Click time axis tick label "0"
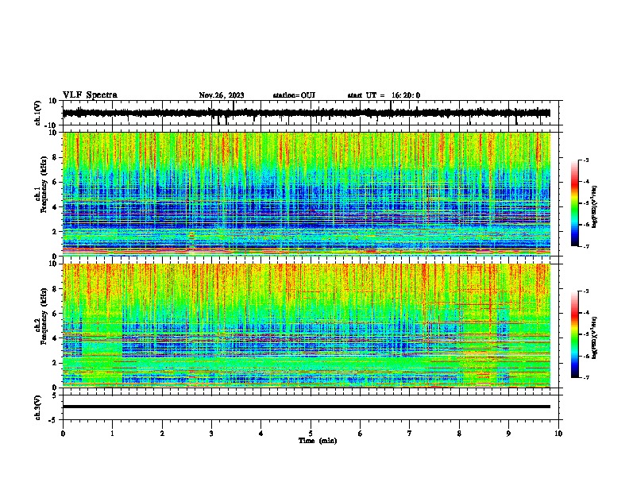 click(63, 434)
